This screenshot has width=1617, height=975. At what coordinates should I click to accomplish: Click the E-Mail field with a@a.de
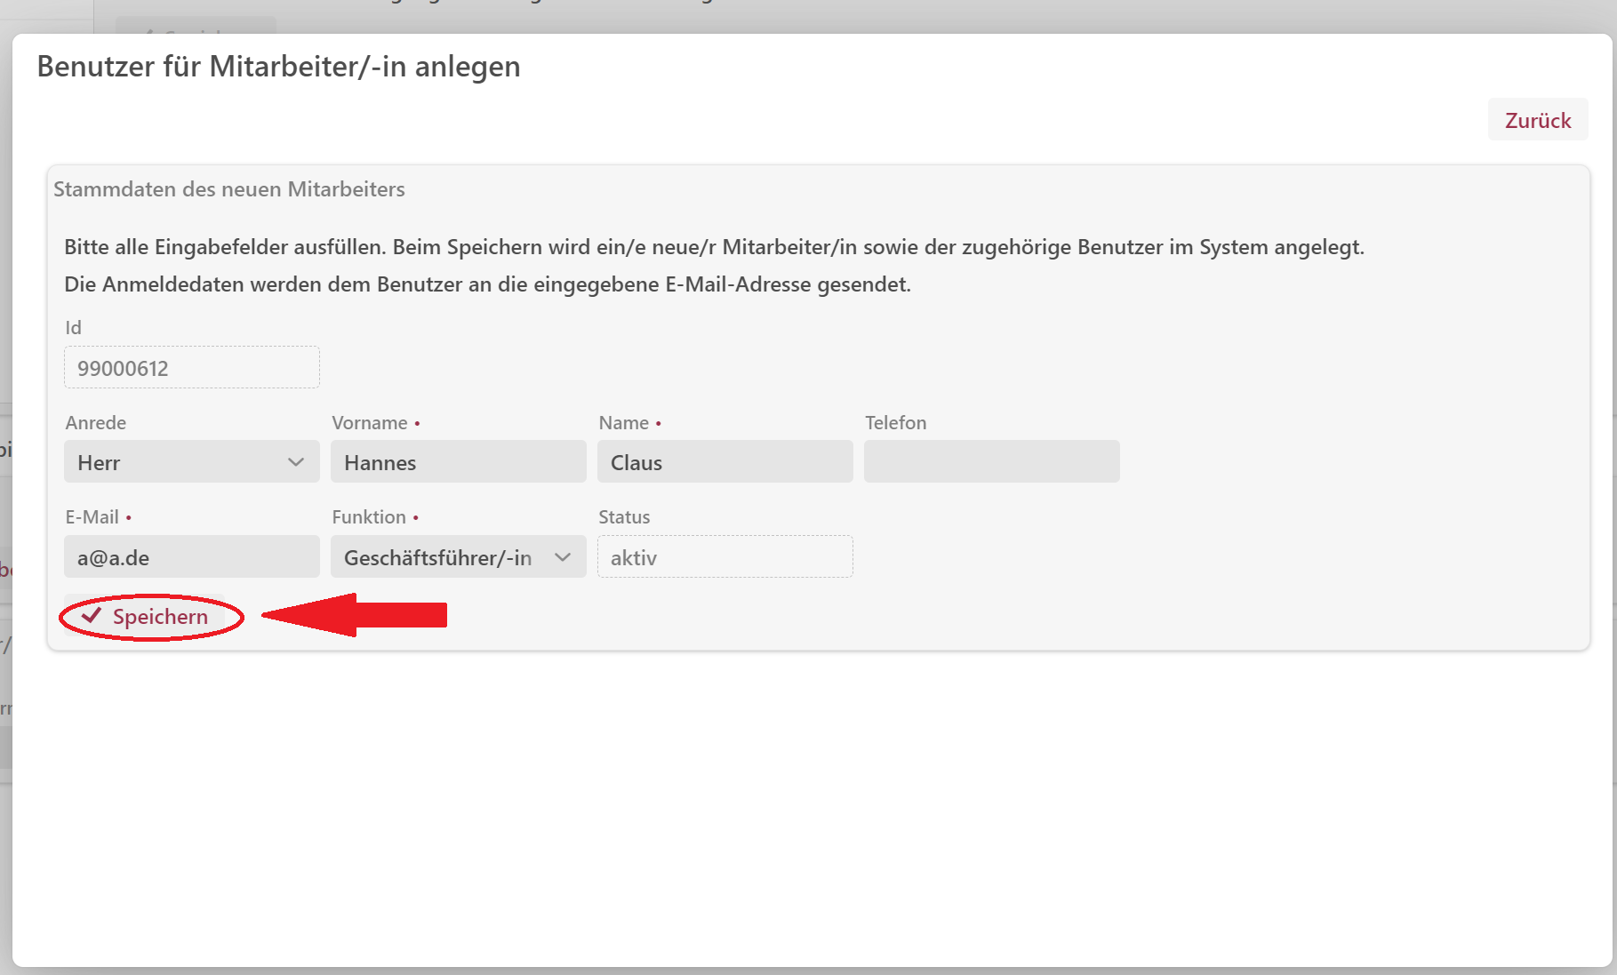click(x=191, y=557)
